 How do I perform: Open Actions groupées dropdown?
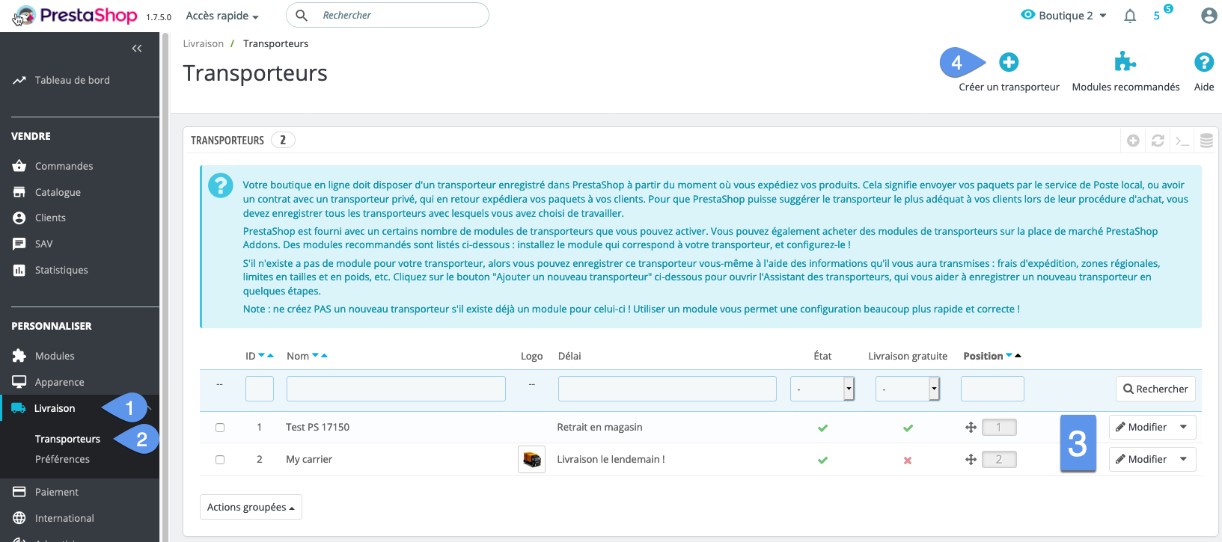tap(251, 507)
